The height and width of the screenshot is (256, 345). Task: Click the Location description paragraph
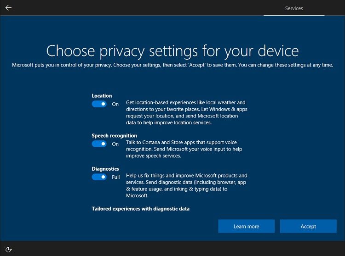tap(186, 112)
